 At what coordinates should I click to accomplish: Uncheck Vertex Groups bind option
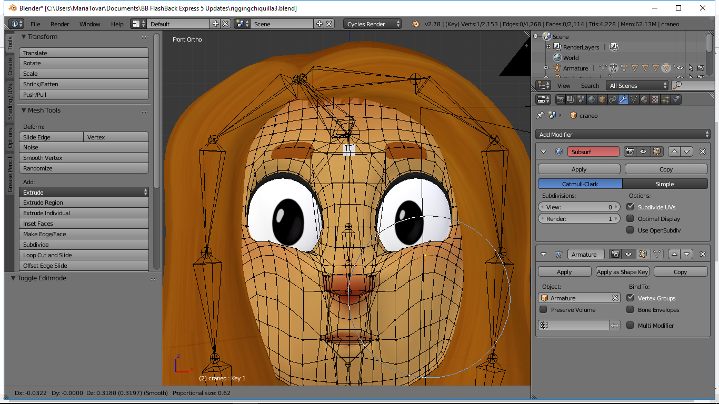pos(630,298)
